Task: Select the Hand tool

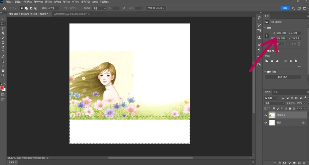Action: (3, 71)
